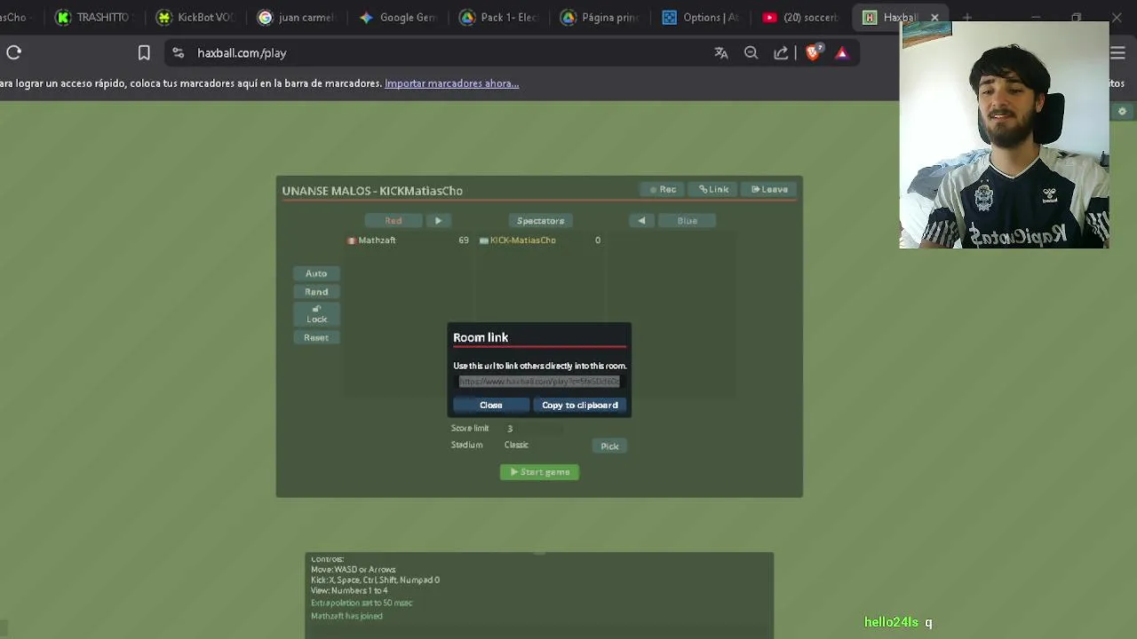Click the green Start game button
This screenshot has width=1137, height=639.
(539, 472)
